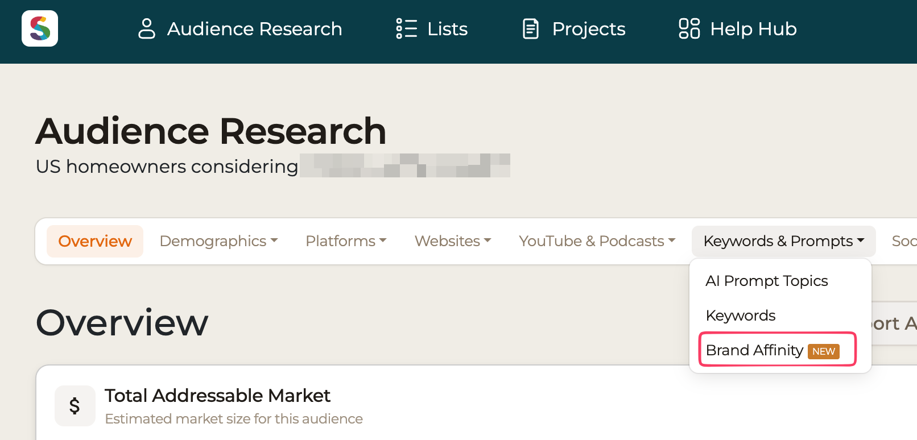Expand the YouTube & Podcasts dropdown
Viewport: 917px width, 440px height.
(x=597, y=241)
